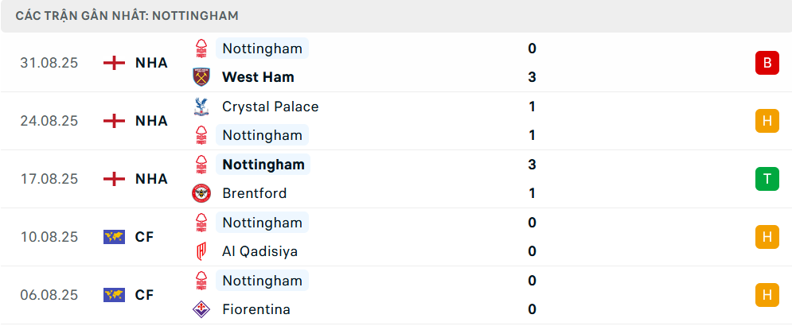
Task: Click Nottingham crest in the 31.08.25 match
Action: coord(202,49)
